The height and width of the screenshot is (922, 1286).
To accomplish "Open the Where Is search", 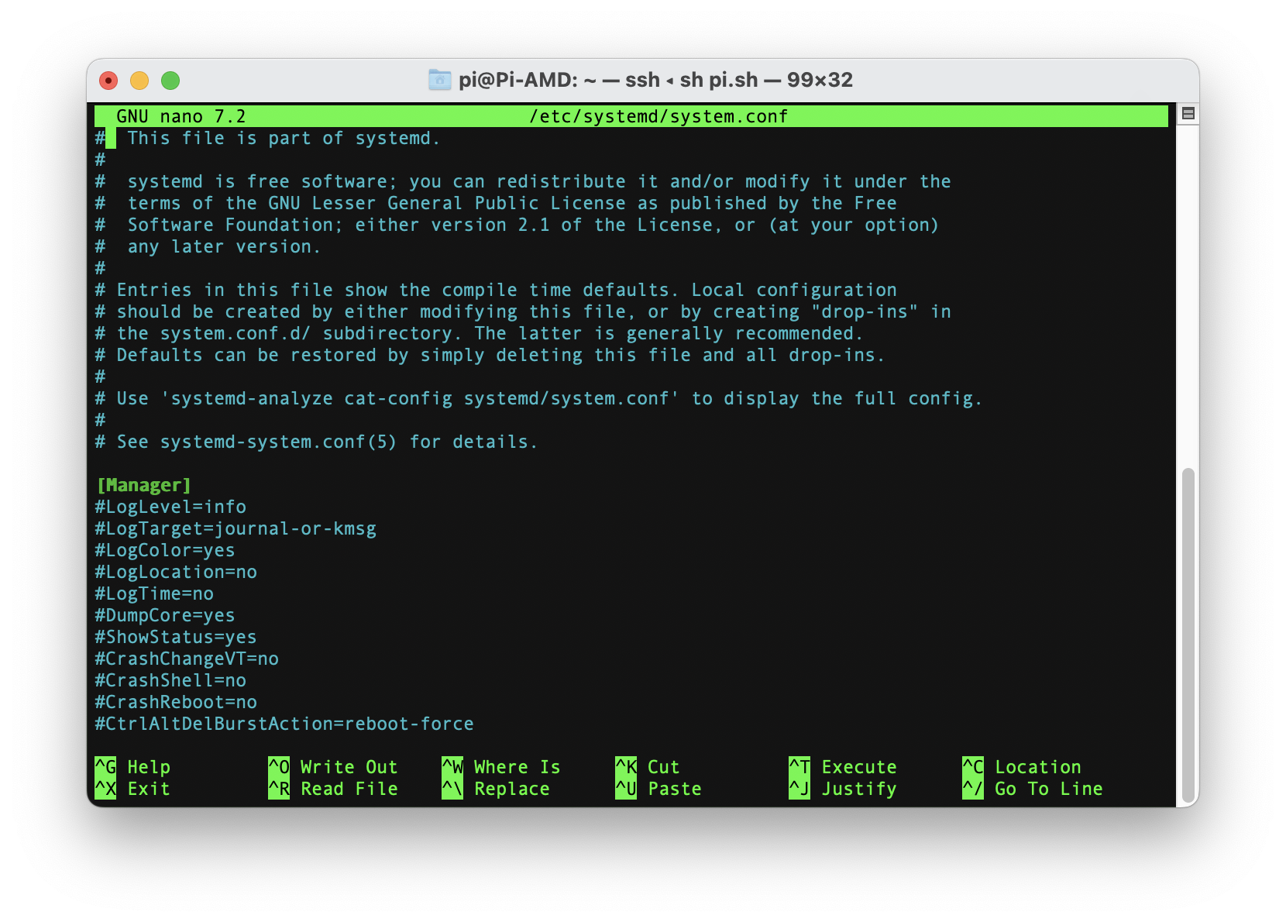I will pyautogui.click(x=504, y=767).
